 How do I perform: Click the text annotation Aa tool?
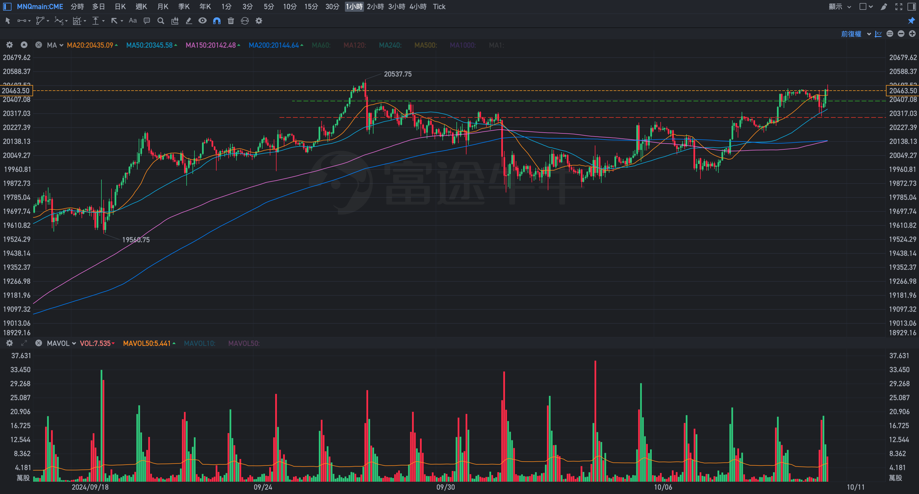point(133,21)
